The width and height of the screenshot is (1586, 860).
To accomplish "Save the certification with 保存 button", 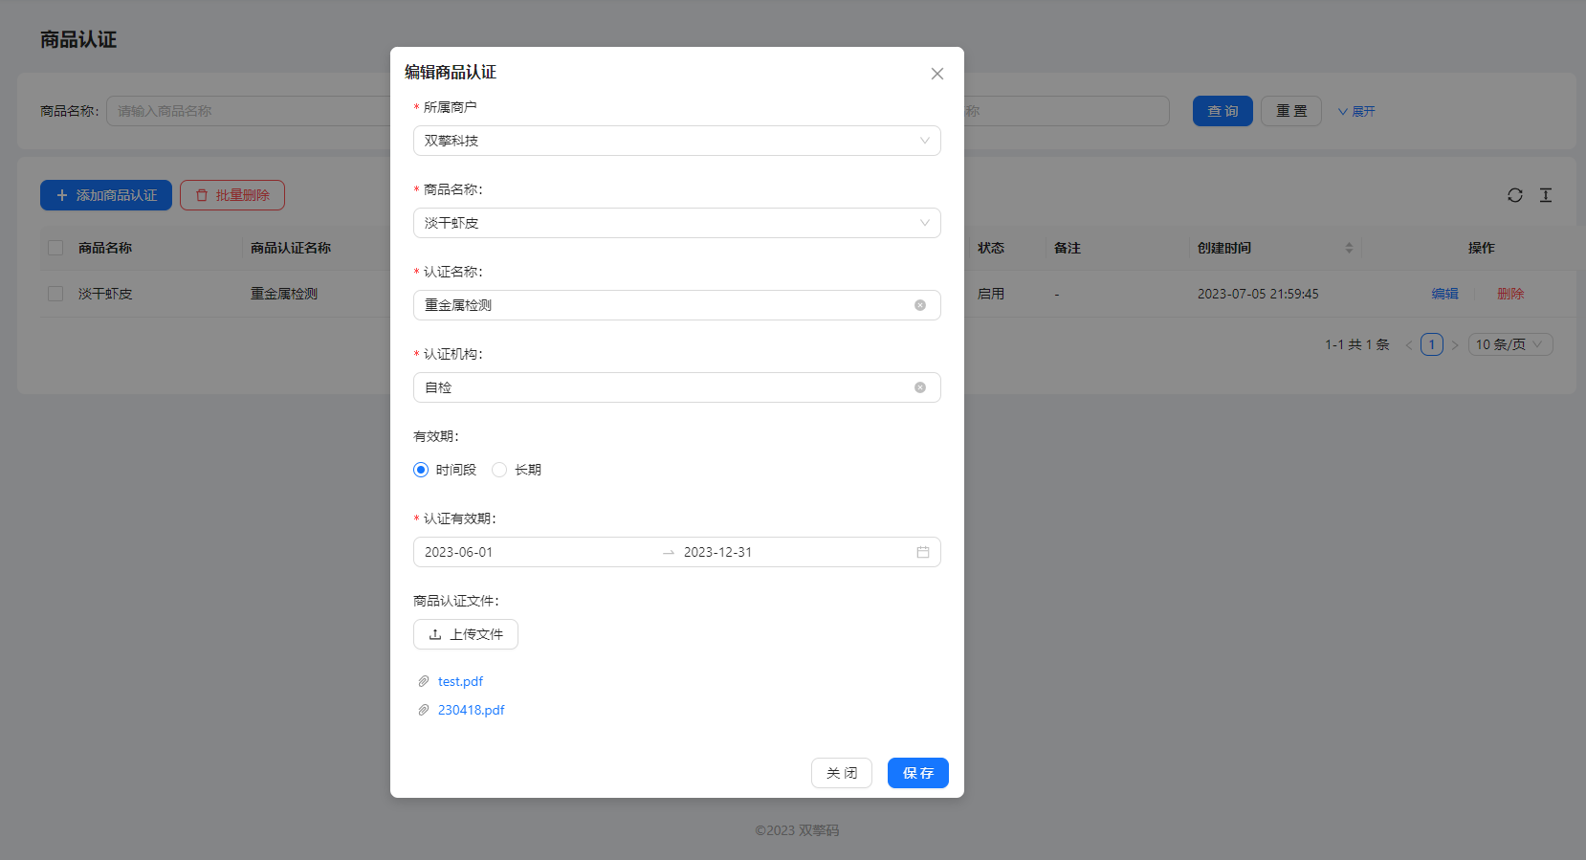I will click(x=918, y=773).
